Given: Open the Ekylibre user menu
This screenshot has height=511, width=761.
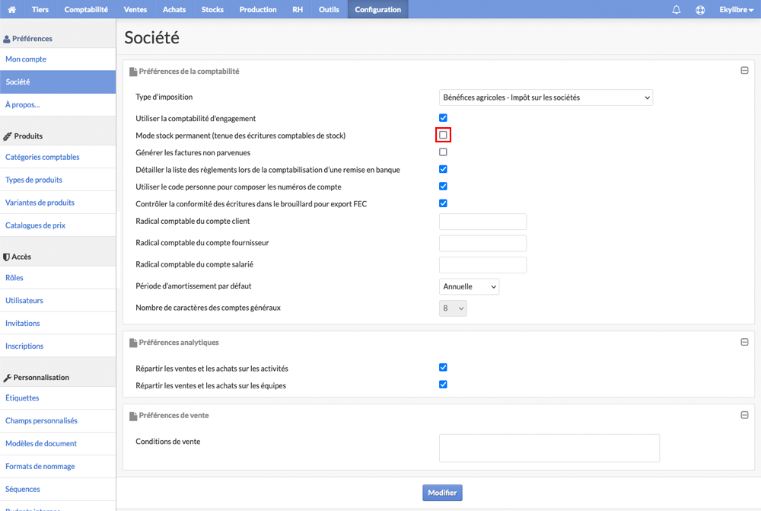Looking at the screenshot, I should point(736,9).
